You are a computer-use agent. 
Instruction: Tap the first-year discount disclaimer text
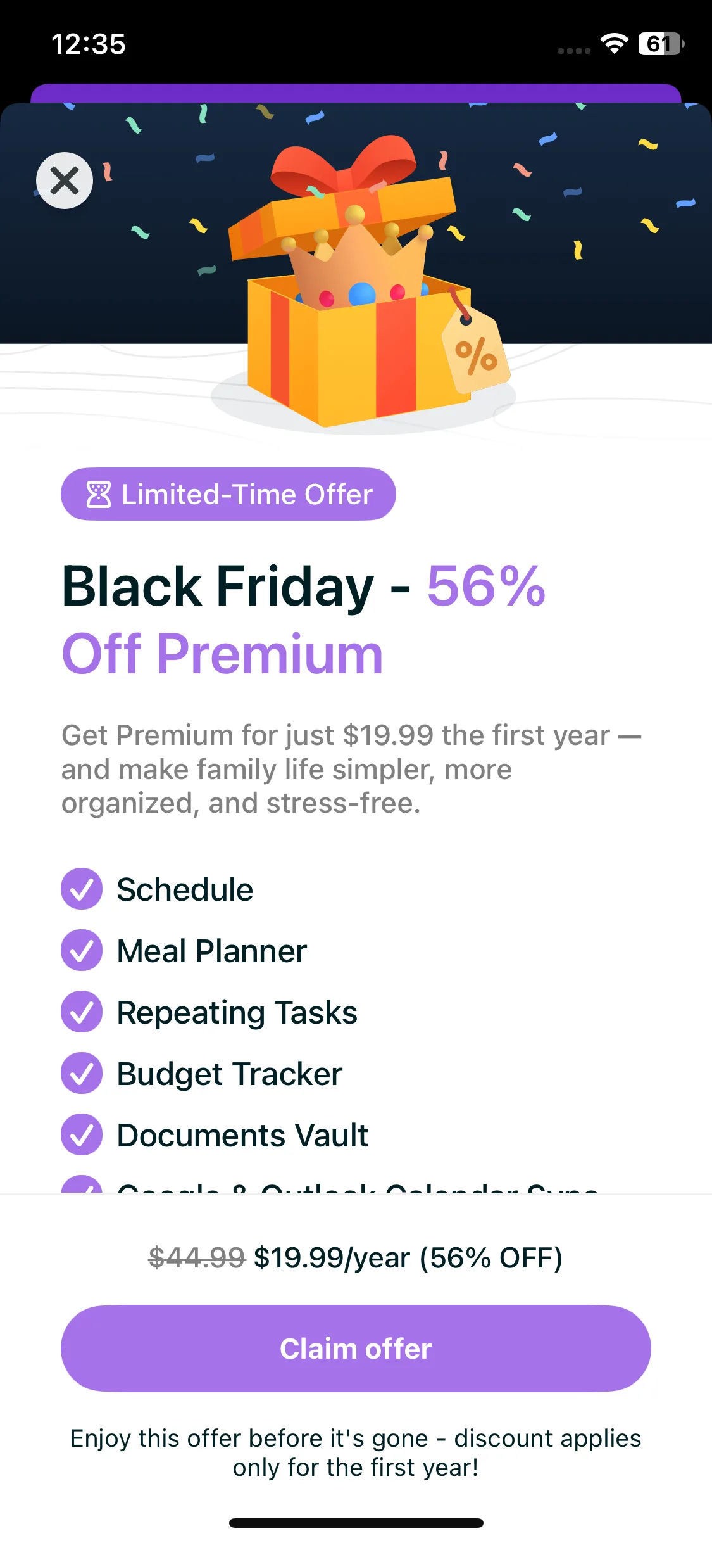pos(356,1452)
